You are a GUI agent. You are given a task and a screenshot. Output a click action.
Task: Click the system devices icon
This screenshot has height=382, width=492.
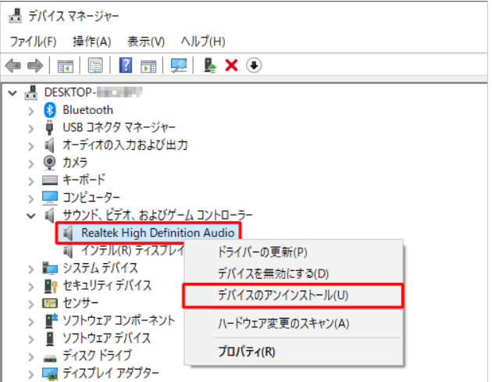pyautogui.click(x=50, y=268)
